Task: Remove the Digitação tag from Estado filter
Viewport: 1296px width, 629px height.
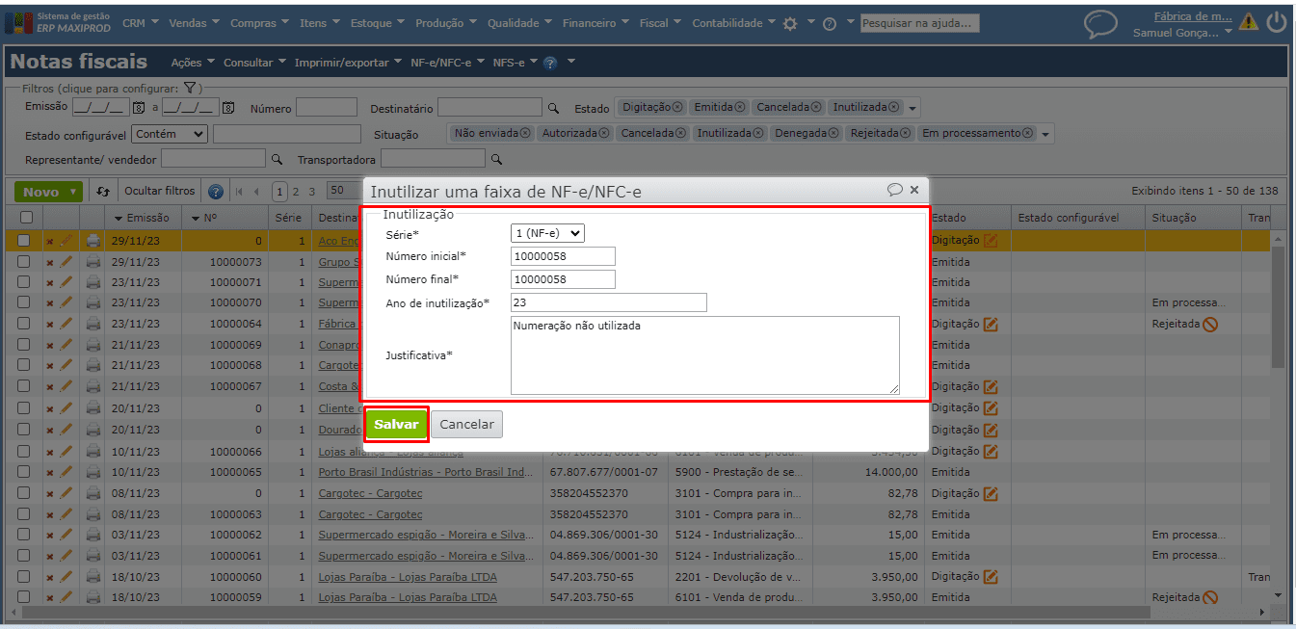Action: 677,107
